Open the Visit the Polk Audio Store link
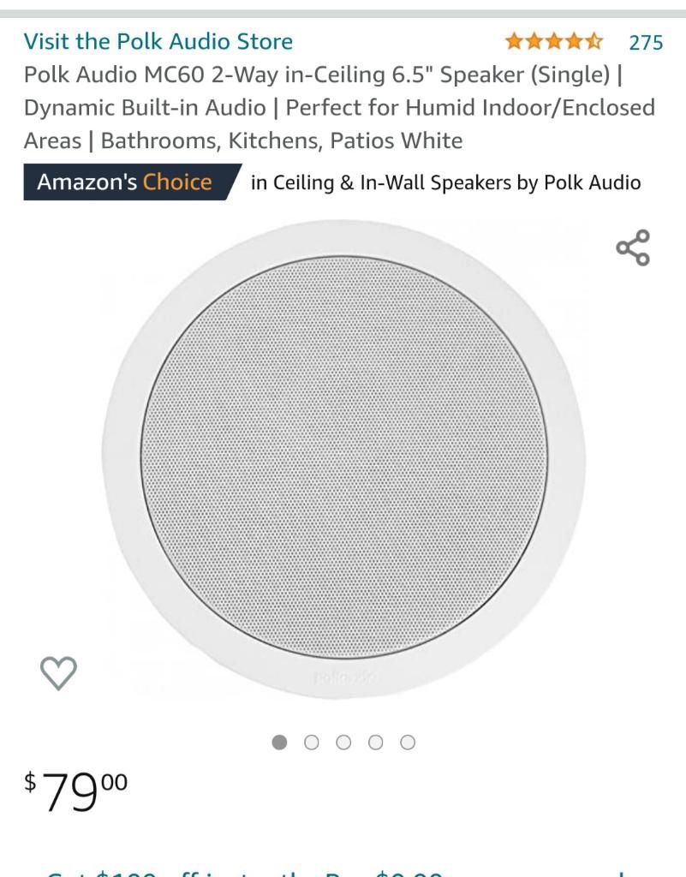 click(158, 41)
